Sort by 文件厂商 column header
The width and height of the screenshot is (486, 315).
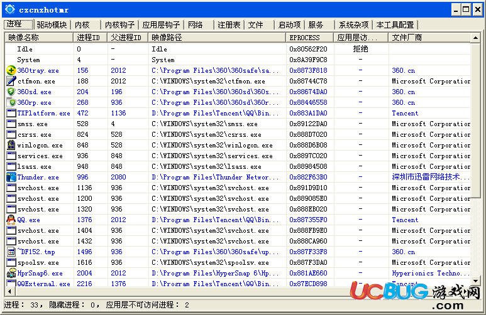point(429,38)
